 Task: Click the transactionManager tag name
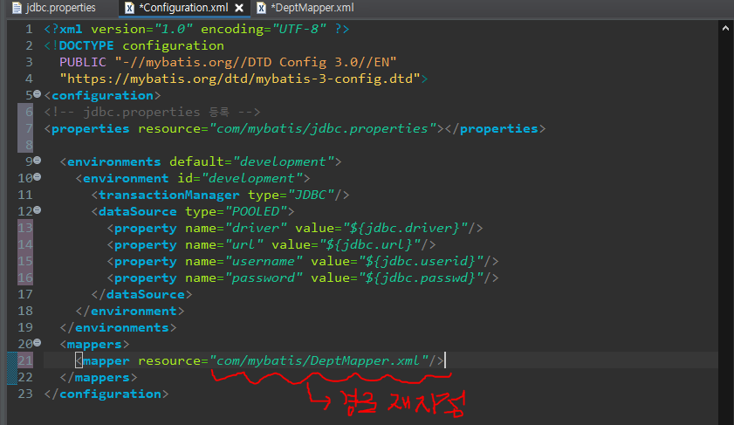coord(169,195)
